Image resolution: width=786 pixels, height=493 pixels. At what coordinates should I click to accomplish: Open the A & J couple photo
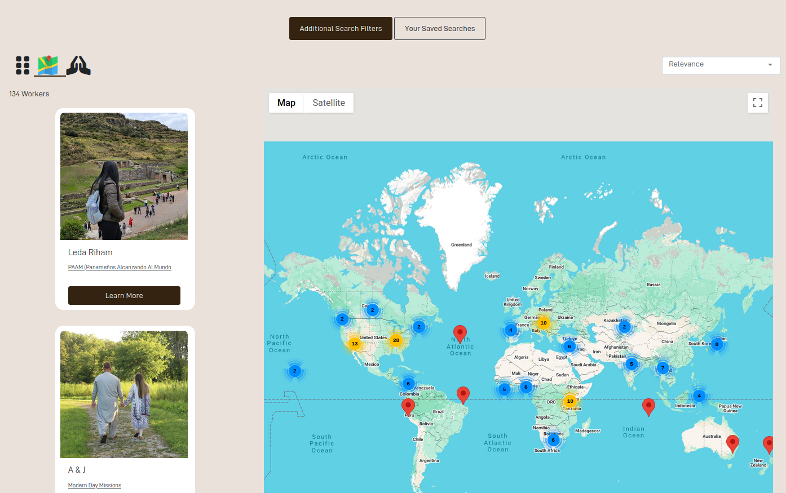click(x=124, y=394)
